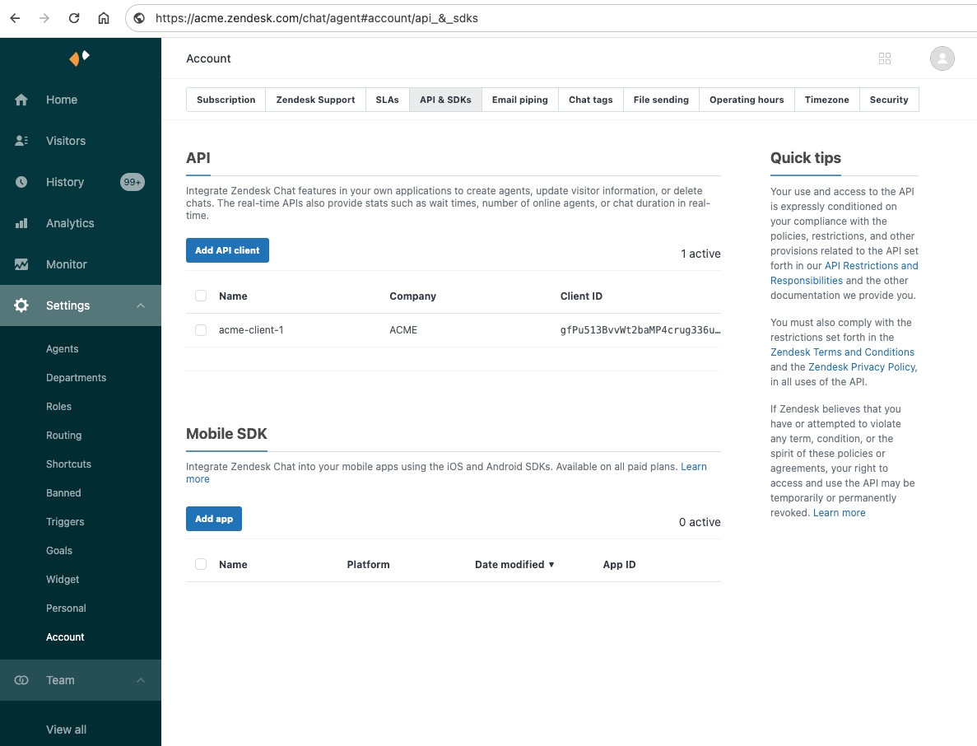Open the Security tab
Viewport: 977px width, 746px height.
click(888, 100)
